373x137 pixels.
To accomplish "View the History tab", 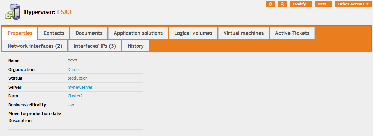I will coord(136,46).
